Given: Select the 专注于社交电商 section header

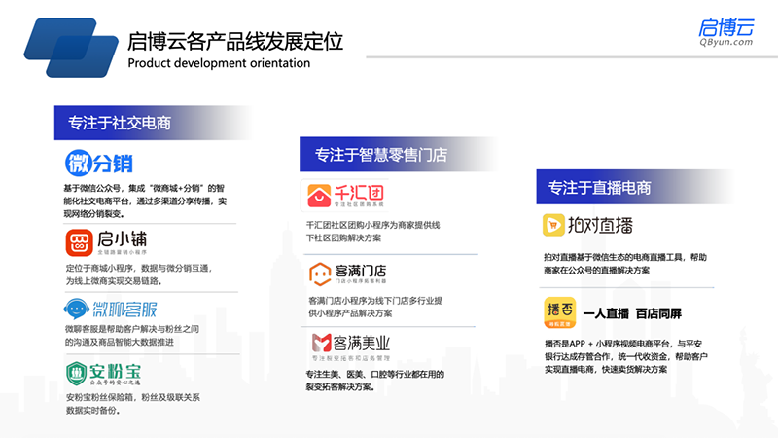Looking at the screenshot, I should click(120, 124).
